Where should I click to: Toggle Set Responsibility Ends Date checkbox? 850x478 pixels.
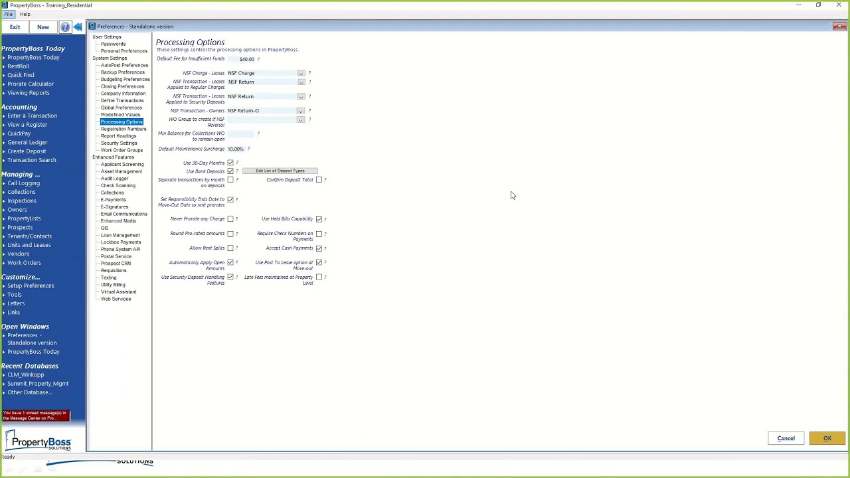(x=230, y=199)
